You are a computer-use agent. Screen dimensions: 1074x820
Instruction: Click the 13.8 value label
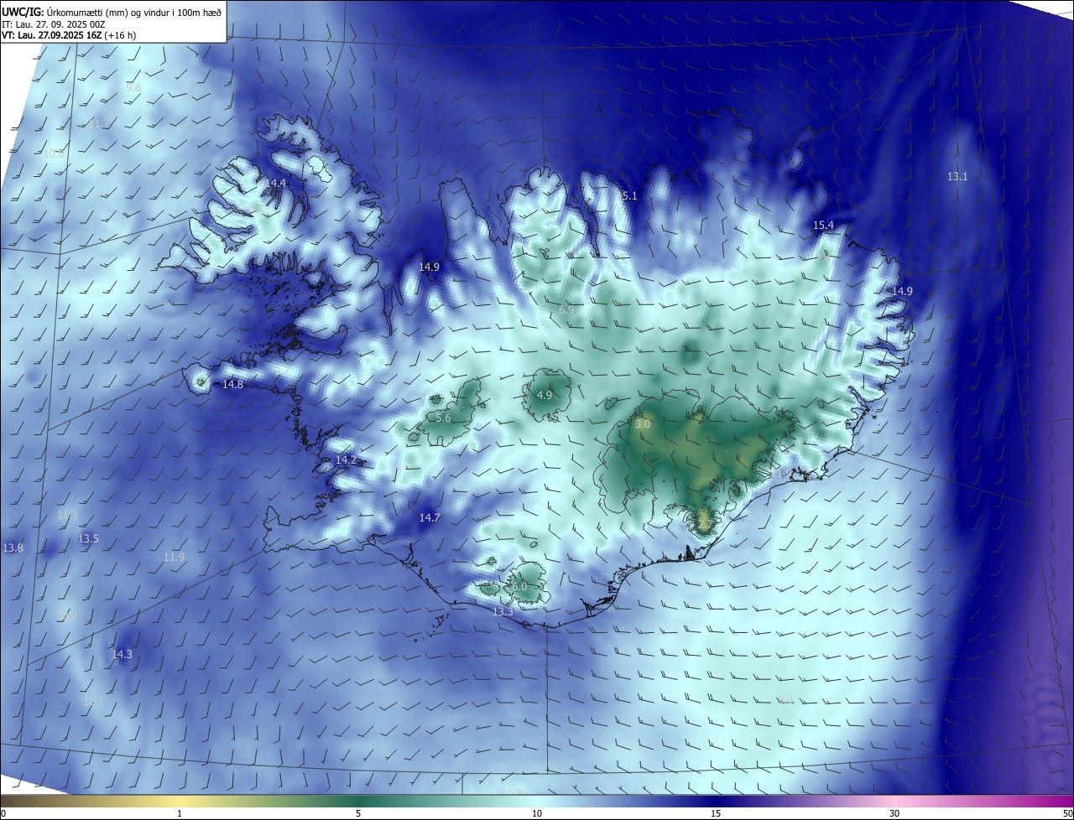(x=13, y=548)
